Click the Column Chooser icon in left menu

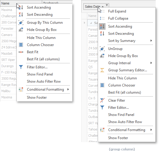(21, 45)
